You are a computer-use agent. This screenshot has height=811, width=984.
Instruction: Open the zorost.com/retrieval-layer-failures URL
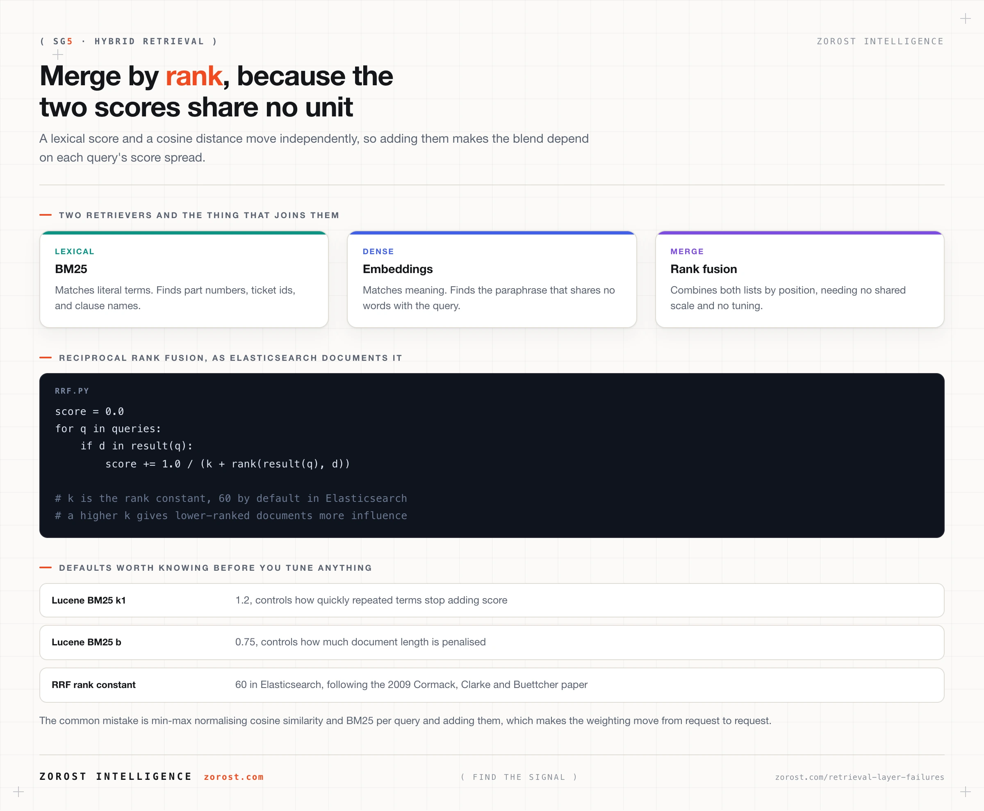coord(860,777)
